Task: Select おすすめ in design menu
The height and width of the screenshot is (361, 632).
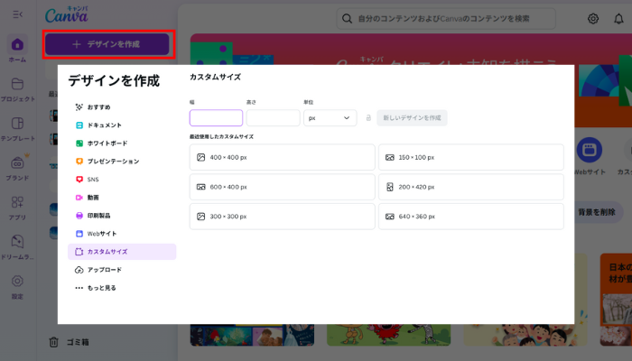Action: pos(122,107)
